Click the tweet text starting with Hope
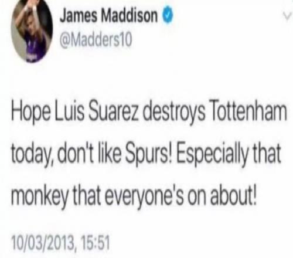The image size is (293, 258). 149,154
